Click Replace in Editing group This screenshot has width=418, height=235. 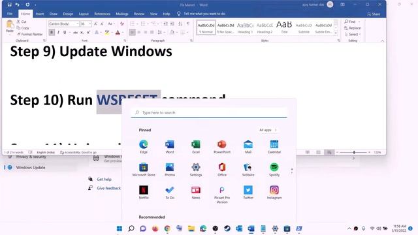point(353,28)
